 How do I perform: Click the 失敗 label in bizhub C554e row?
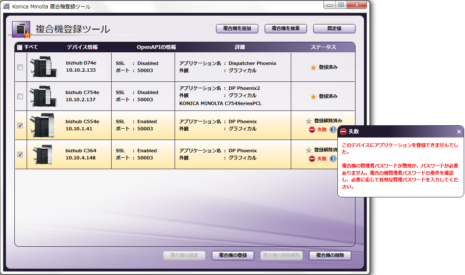[x=322, y=129]
